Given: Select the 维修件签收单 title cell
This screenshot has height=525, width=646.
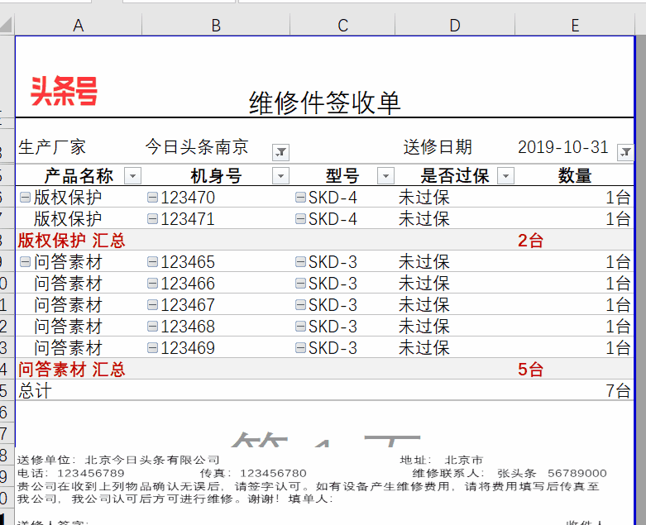Looking at the screenshot, I should [324, 103].
